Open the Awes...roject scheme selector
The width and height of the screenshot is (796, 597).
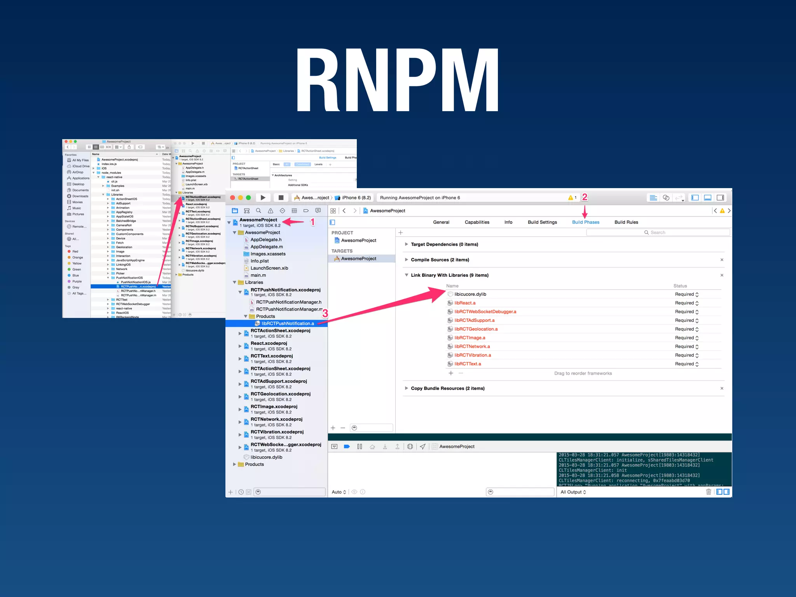(x=312, y=197)
